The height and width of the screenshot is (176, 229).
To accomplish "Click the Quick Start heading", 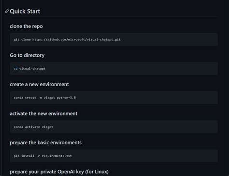I will click(25, 12).
